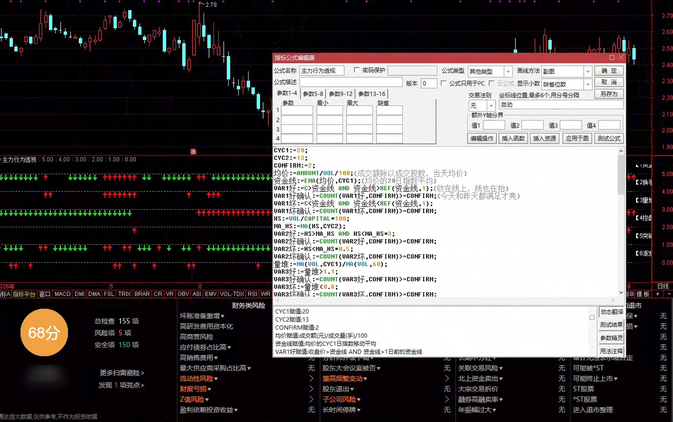Switch to the 参数13-16 tab
Screen dimensions: 673x422
pyautogui.click(x=372, y=94)
